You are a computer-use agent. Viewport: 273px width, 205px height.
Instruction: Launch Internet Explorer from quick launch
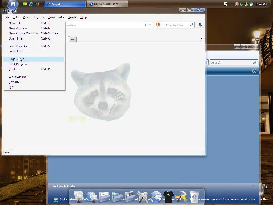(31, 4)
